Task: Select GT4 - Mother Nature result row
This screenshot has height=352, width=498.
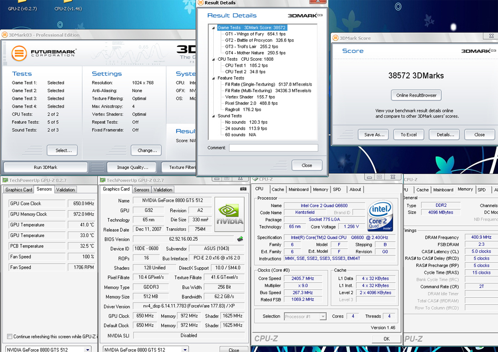Action: coord(255,53)
